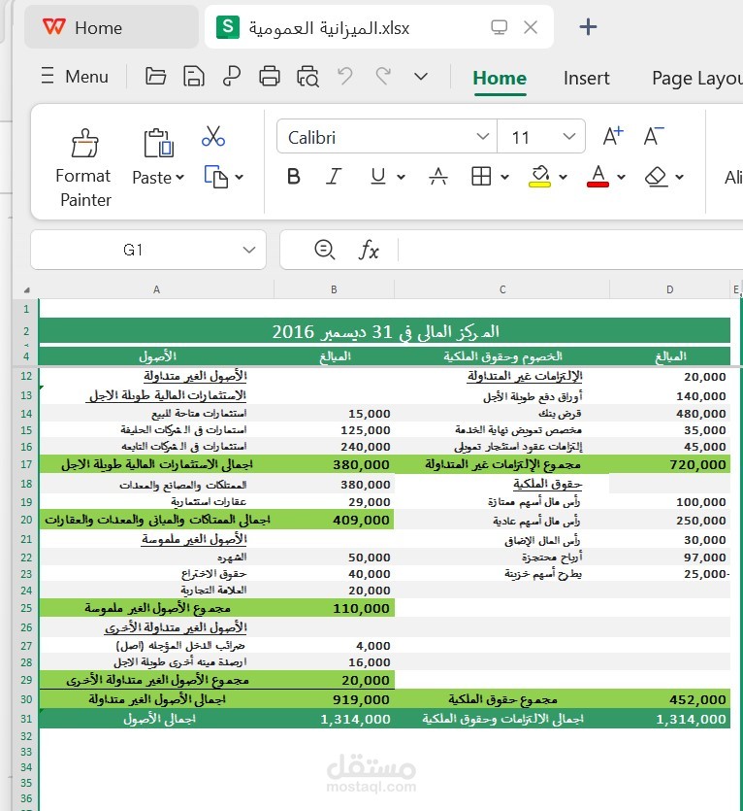This screenshot has height=811, width=743.
Task: Select column B header
Action: coord(334,289)
